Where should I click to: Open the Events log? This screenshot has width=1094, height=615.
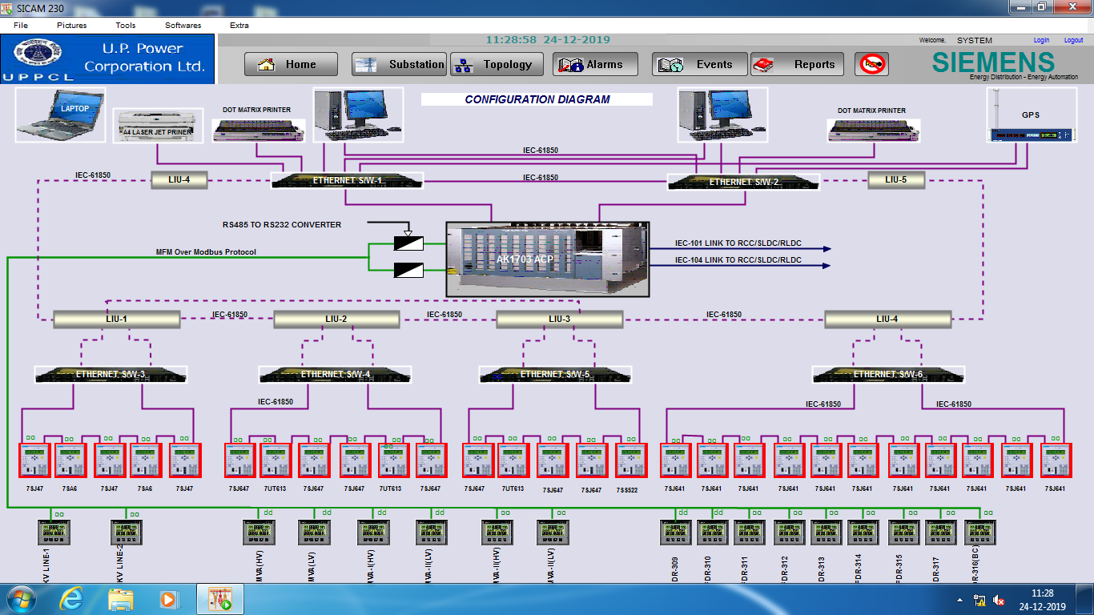point(699,65)
